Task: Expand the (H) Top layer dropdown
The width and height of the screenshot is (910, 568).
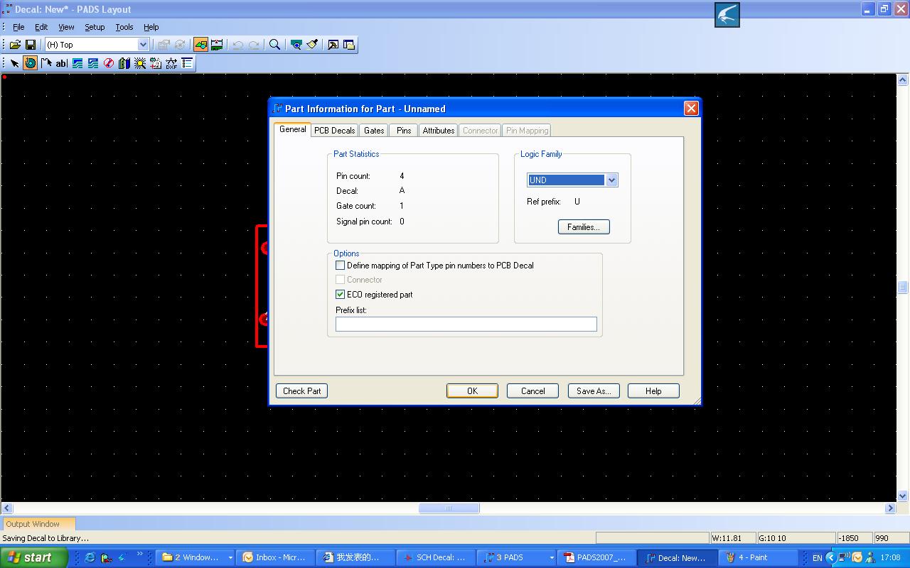Action: click(x=143, y=45)
